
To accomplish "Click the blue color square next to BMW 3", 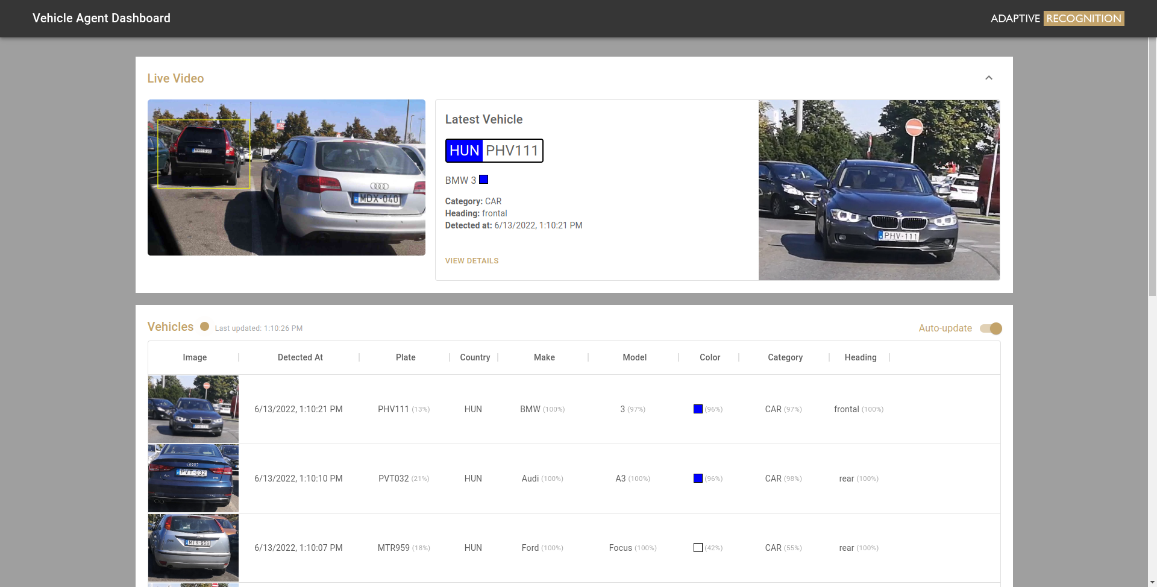I will [x=483, y=180].
